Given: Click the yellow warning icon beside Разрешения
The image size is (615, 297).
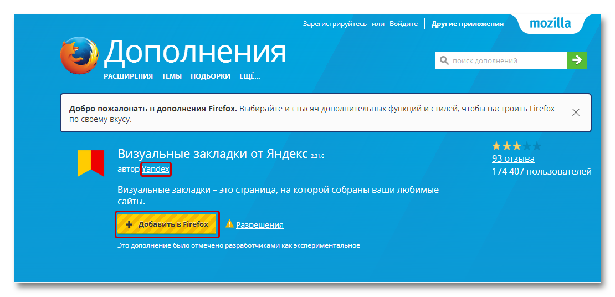Looking at the screenshot, I should [x=229, y=224].
